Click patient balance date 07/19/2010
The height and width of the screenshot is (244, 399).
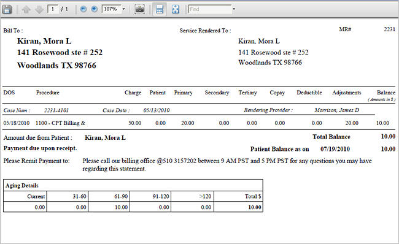(x=335, y=149)
